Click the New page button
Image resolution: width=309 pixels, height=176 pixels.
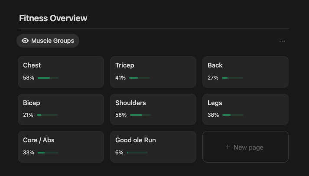point(245,147)
